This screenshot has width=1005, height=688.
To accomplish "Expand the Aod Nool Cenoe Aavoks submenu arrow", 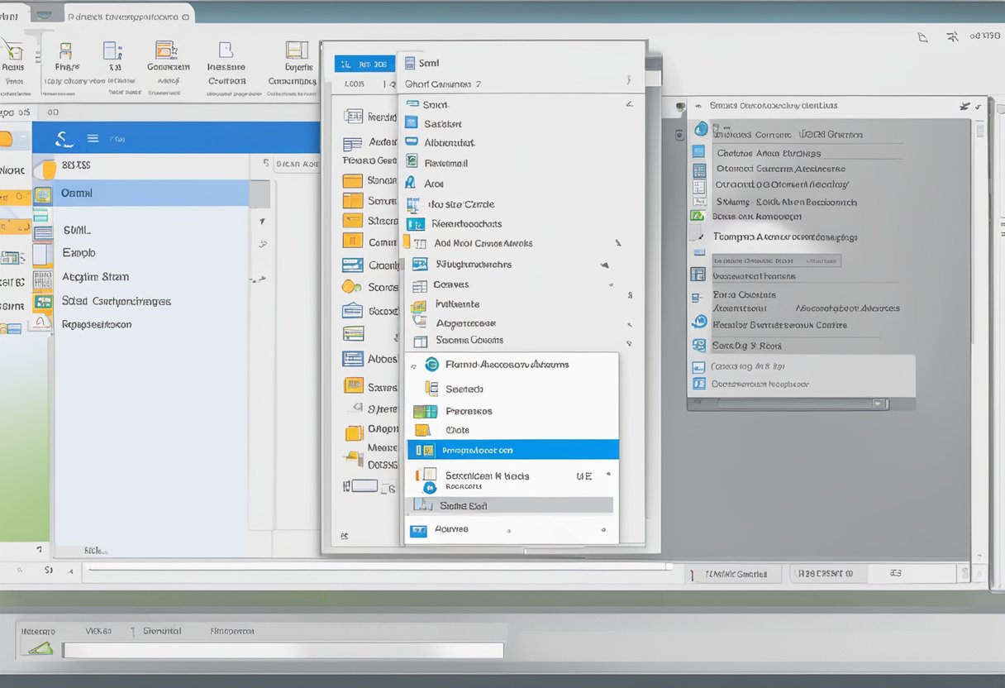I will tap(617, 243).
